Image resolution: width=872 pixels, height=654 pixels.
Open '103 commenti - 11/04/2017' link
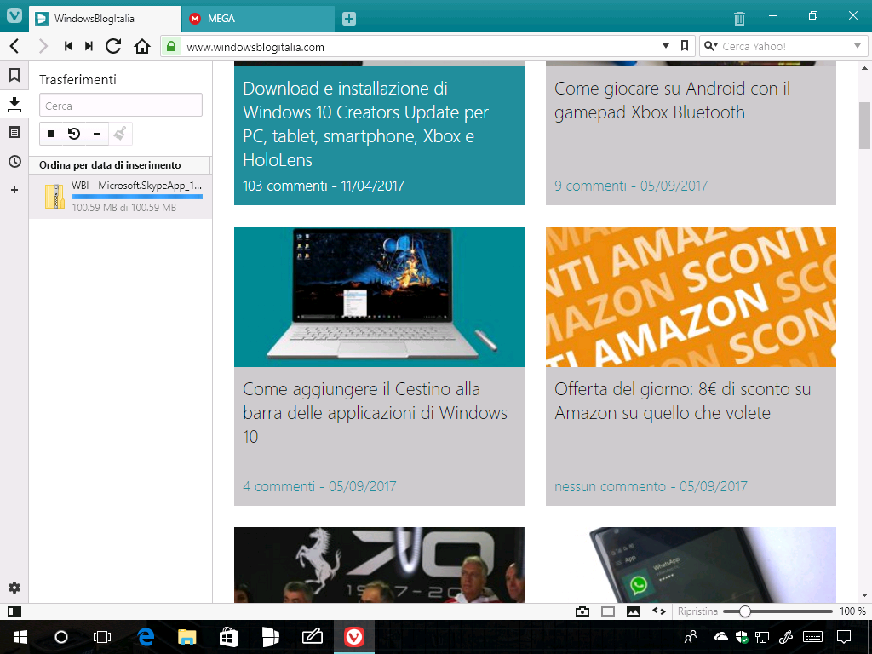pos(324,186)
